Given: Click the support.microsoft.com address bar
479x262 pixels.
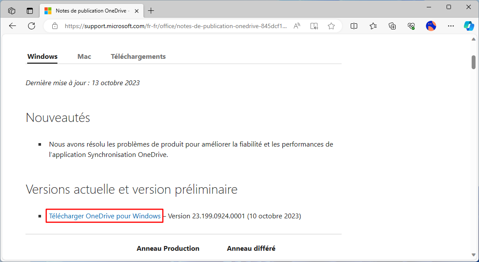Looking at the screenshot, I should coord(176,26).
